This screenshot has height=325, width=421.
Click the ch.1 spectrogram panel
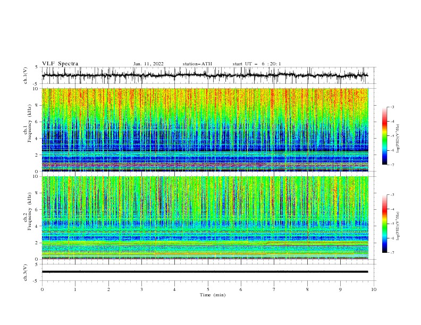(205, 130)
